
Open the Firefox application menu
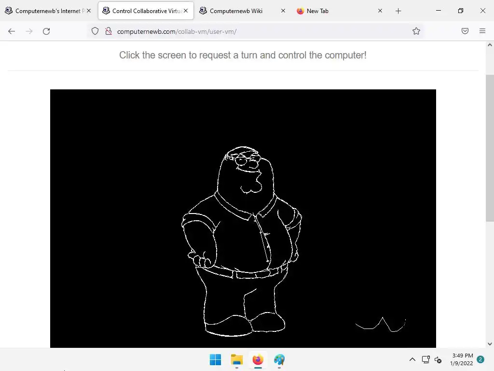click(482, 31)
